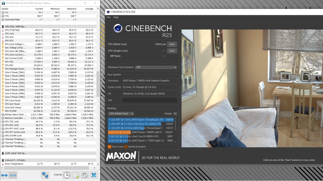Open the network monitoring computers icon

[x=45, y=175]
